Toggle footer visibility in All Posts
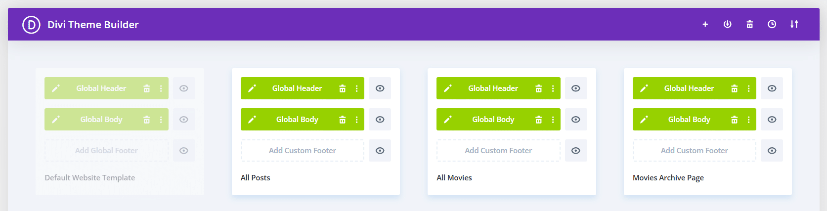Image resolution: width=827 pixels, height=211 pixels. coord(380,151)
